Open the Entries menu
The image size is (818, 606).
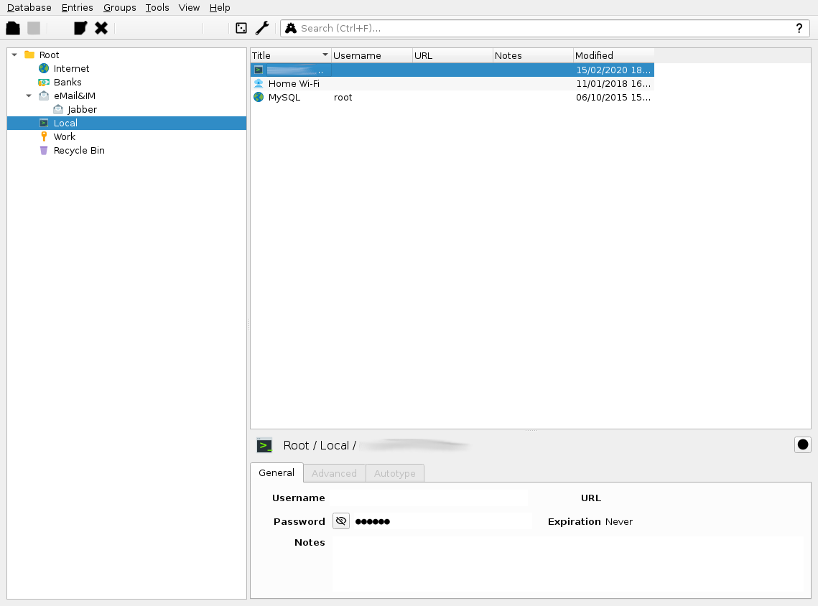[x=77, y=8]
